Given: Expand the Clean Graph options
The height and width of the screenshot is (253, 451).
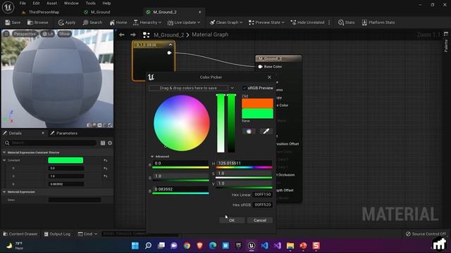Looking at the screenshot, I should tap(225, 22).
